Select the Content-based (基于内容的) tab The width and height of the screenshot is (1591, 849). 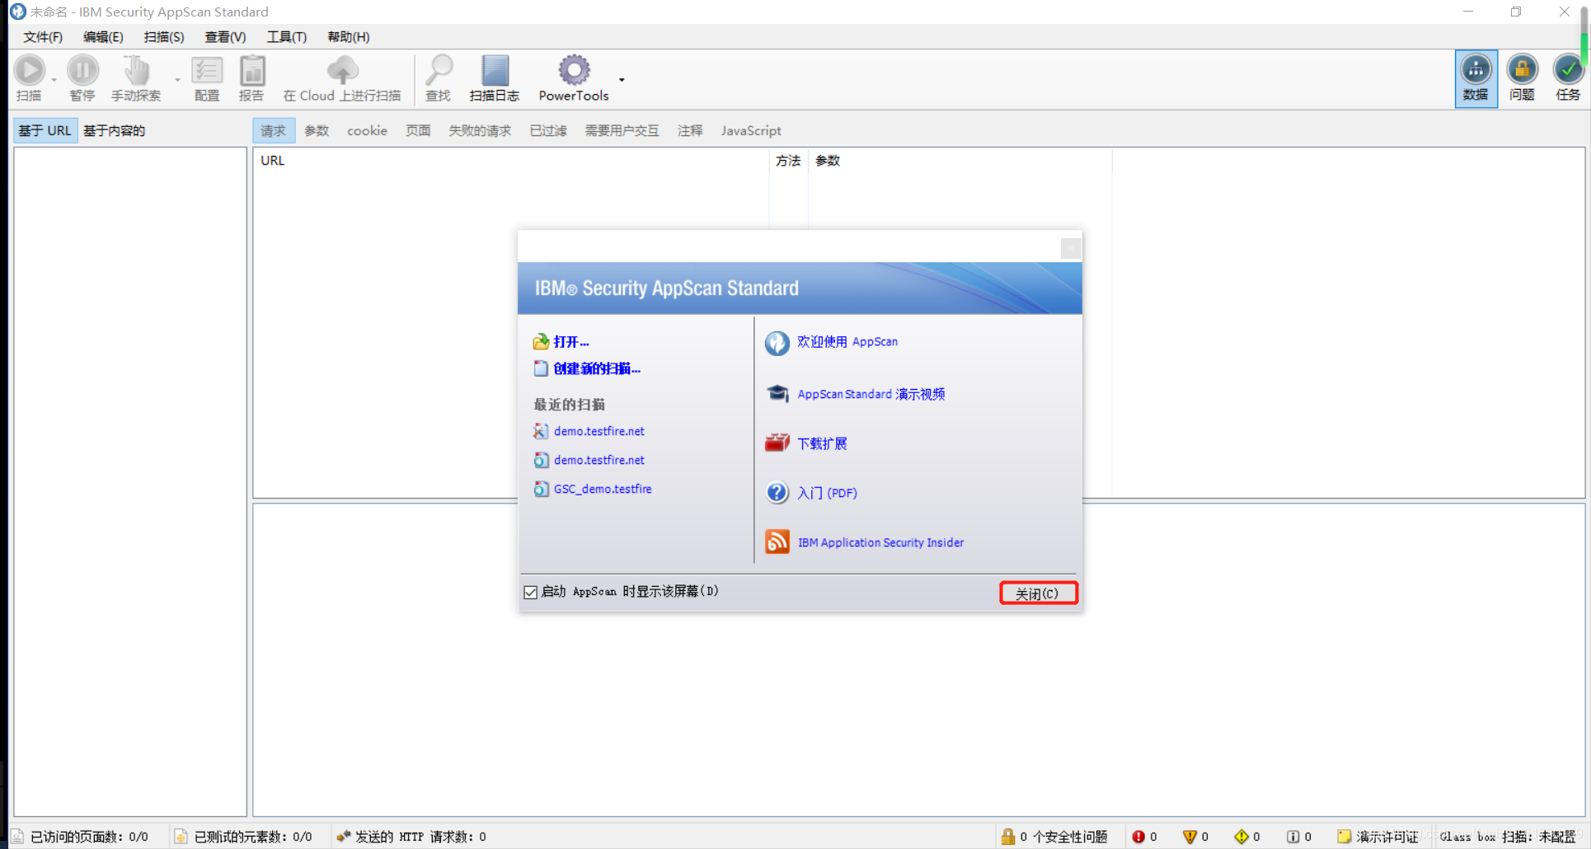[114, 130]
